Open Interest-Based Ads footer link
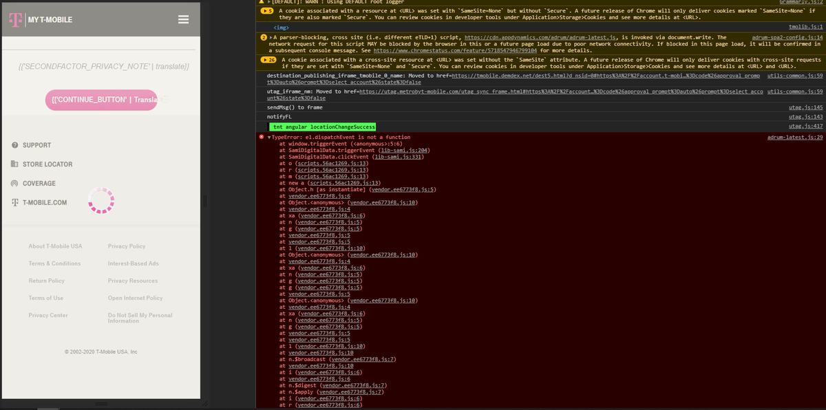The width and height of the screenshot is (826, 410). tap(134, 263)
